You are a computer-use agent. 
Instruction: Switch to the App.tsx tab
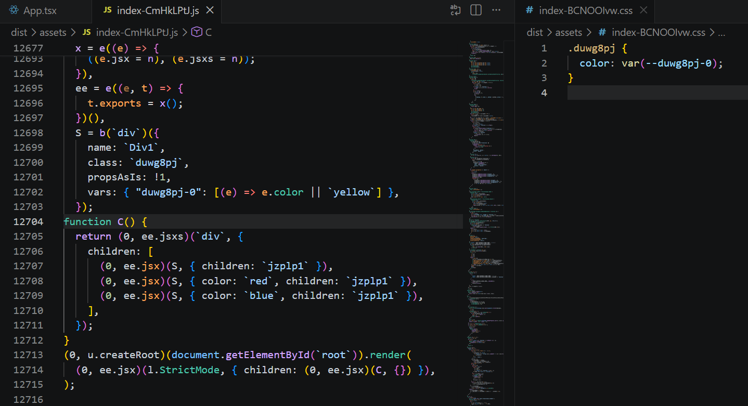(40, 11)
